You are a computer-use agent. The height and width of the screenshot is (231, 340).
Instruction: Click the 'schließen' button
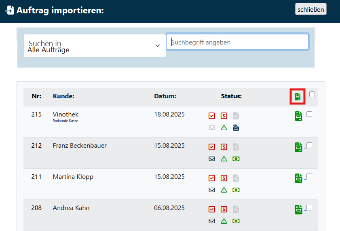click(x=310, y=9)
